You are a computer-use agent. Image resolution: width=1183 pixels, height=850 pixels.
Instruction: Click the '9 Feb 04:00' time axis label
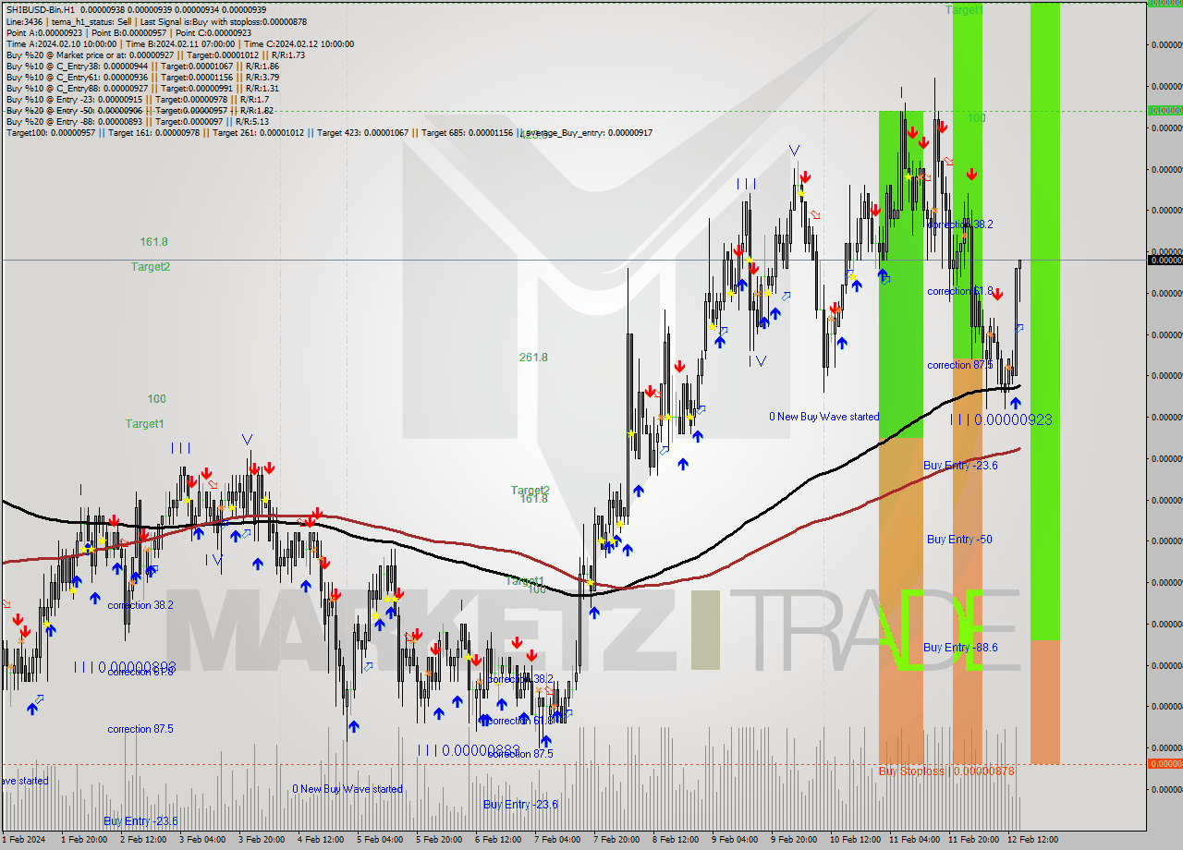[735, 839]
